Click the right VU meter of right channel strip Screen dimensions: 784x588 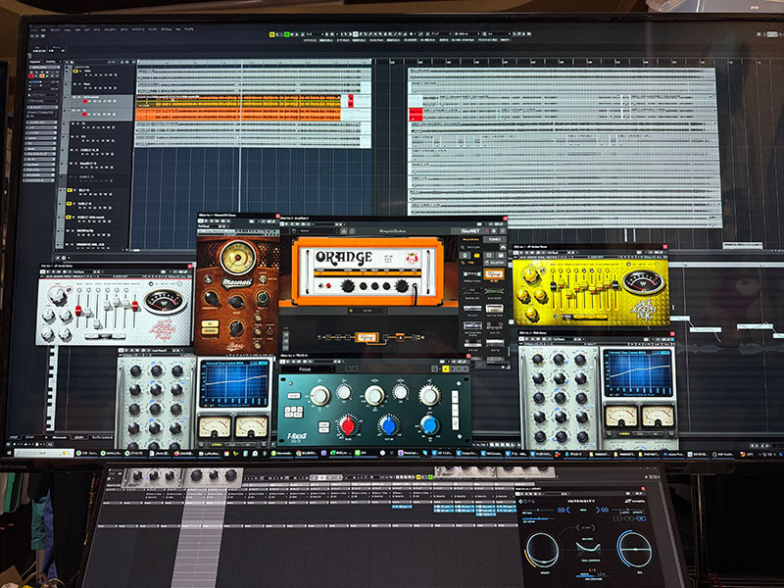click(x=658, y=416)
